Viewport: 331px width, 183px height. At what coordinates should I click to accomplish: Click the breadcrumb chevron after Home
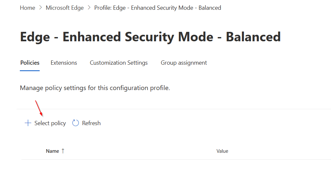[x=40, y=8]
